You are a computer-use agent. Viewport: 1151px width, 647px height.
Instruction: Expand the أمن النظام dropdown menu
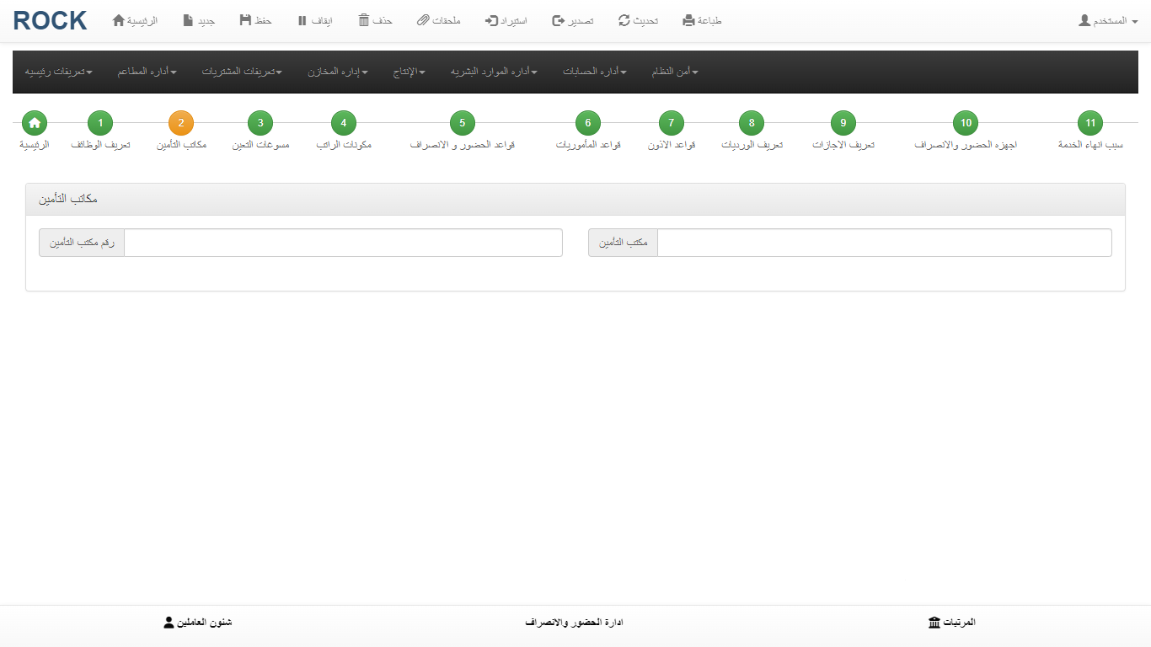pyautogui.click(x=674, y=72)
